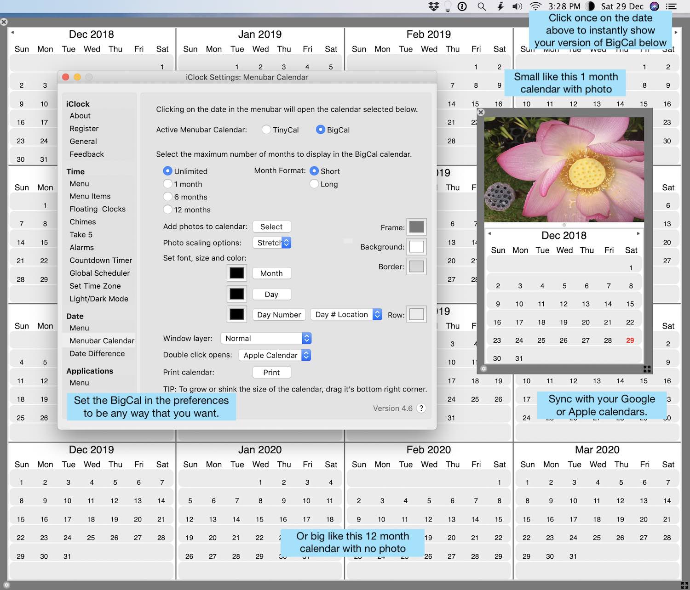The image size is (690, 590).
Task: Open Chimes settings
Action: (83, 222)
